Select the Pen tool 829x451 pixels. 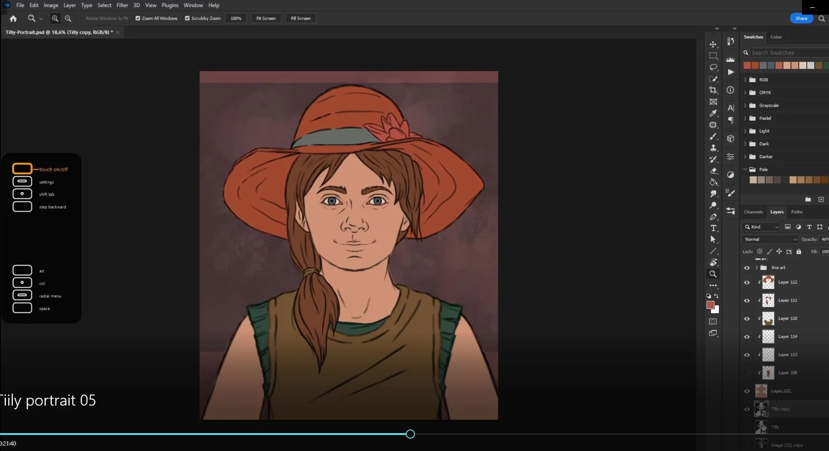pos(713,217)
